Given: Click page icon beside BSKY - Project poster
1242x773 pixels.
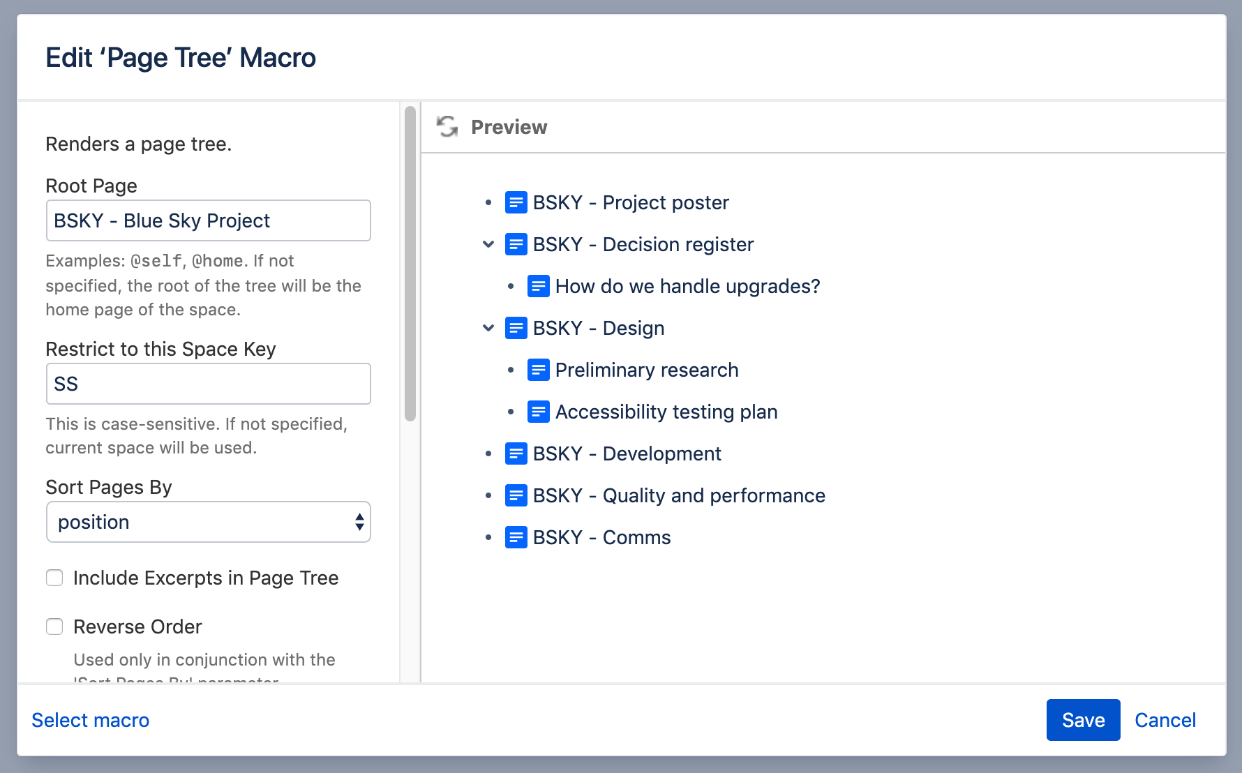Looking at the screenshot, I should pyautogui.click(x=516, y=202).
